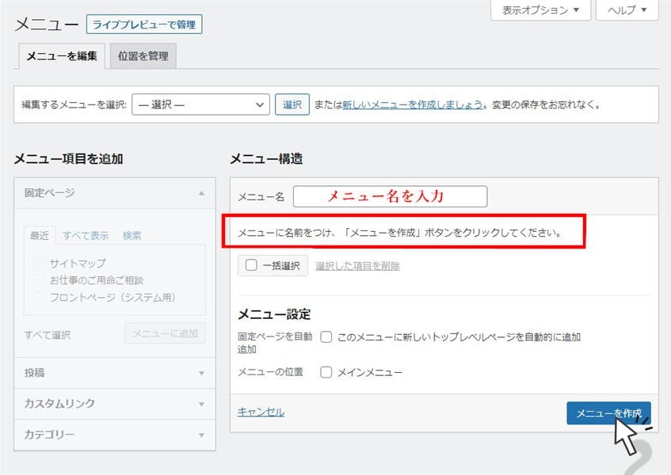Select the メニューを編集 tab
Viewport: 671px width, 475px height.
pos(61,56)
